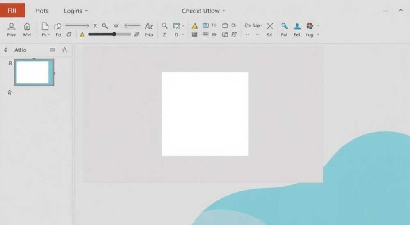Image resolution: width=410 pixels, height=225 pixels.
Task: Click the Az text style icon
Action: coord(149,26)
